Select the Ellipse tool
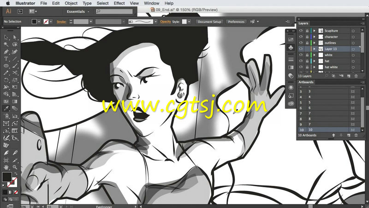The image size is (369, 208). coord(6,66)
